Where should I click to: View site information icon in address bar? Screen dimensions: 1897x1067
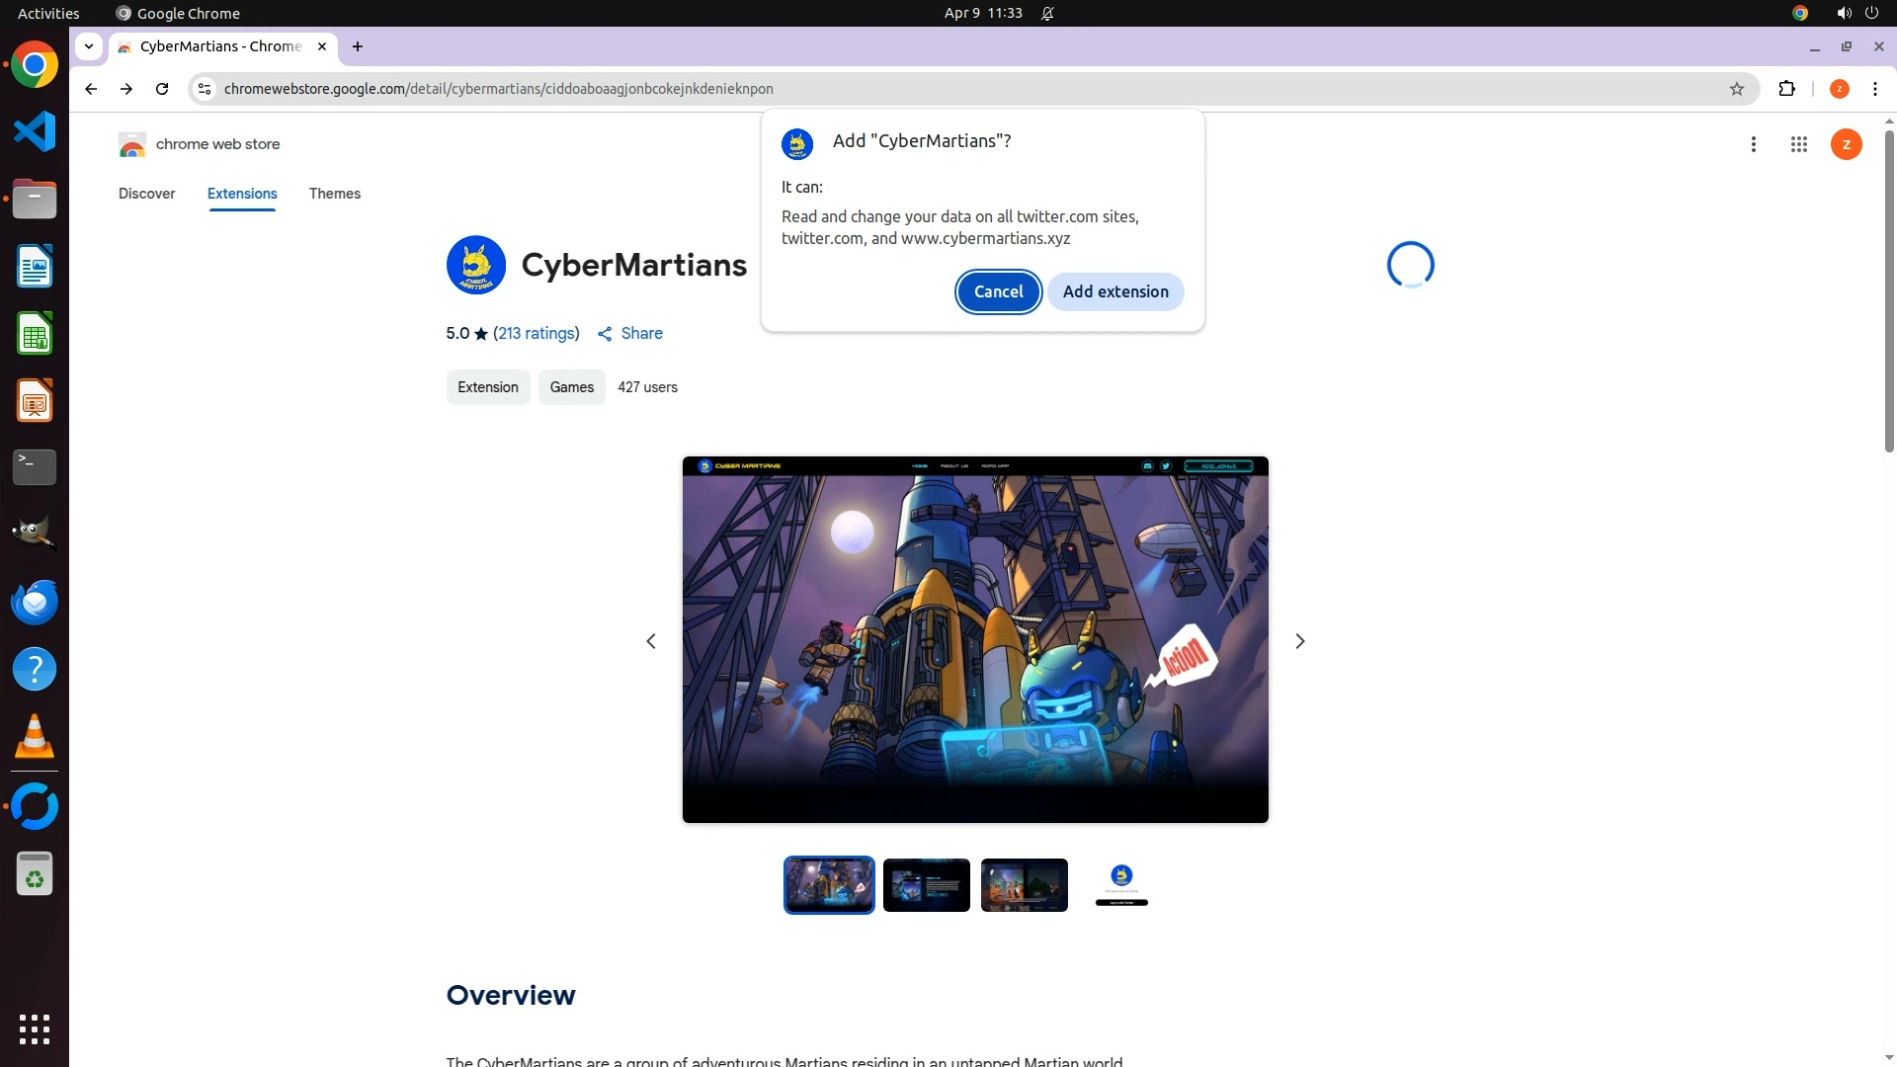[x=205, y=89]
